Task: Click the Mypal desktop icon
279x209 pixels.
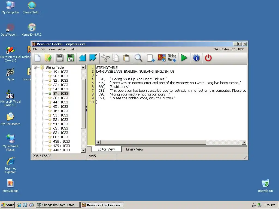Action: 10,74
